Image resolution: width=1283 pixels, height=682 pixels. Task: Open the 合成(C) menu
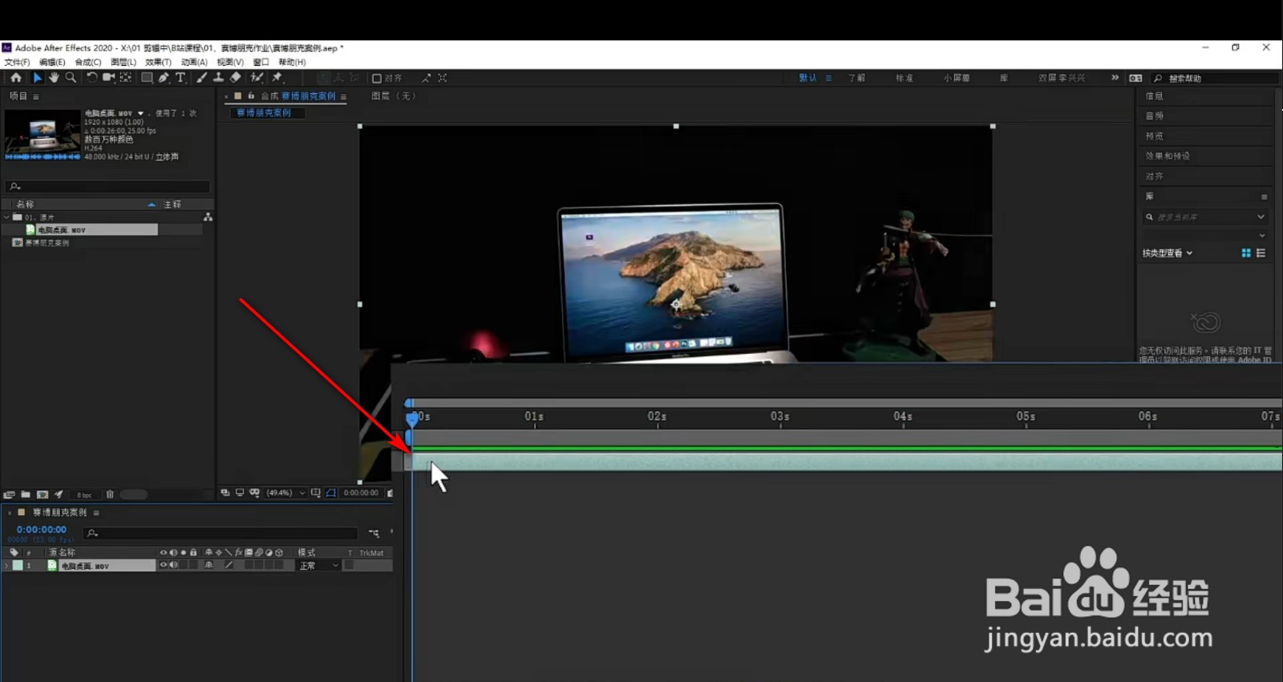coord(88,62)
